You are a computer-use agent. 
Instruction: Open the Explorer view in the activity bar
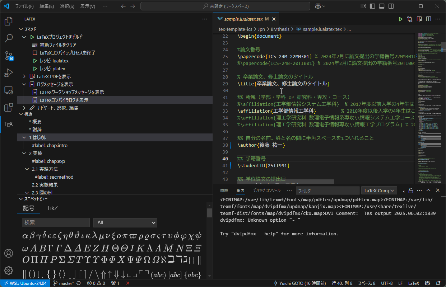pos(9,21)
